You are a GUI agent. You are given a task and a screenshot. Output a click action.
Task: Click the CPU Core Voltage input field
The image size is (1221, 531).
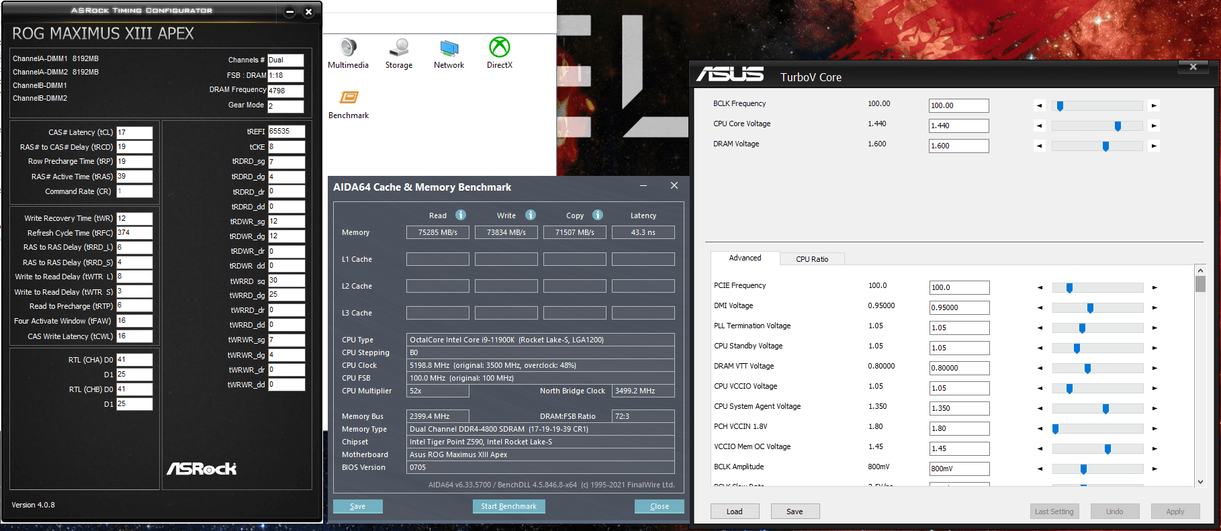(959, 126)
